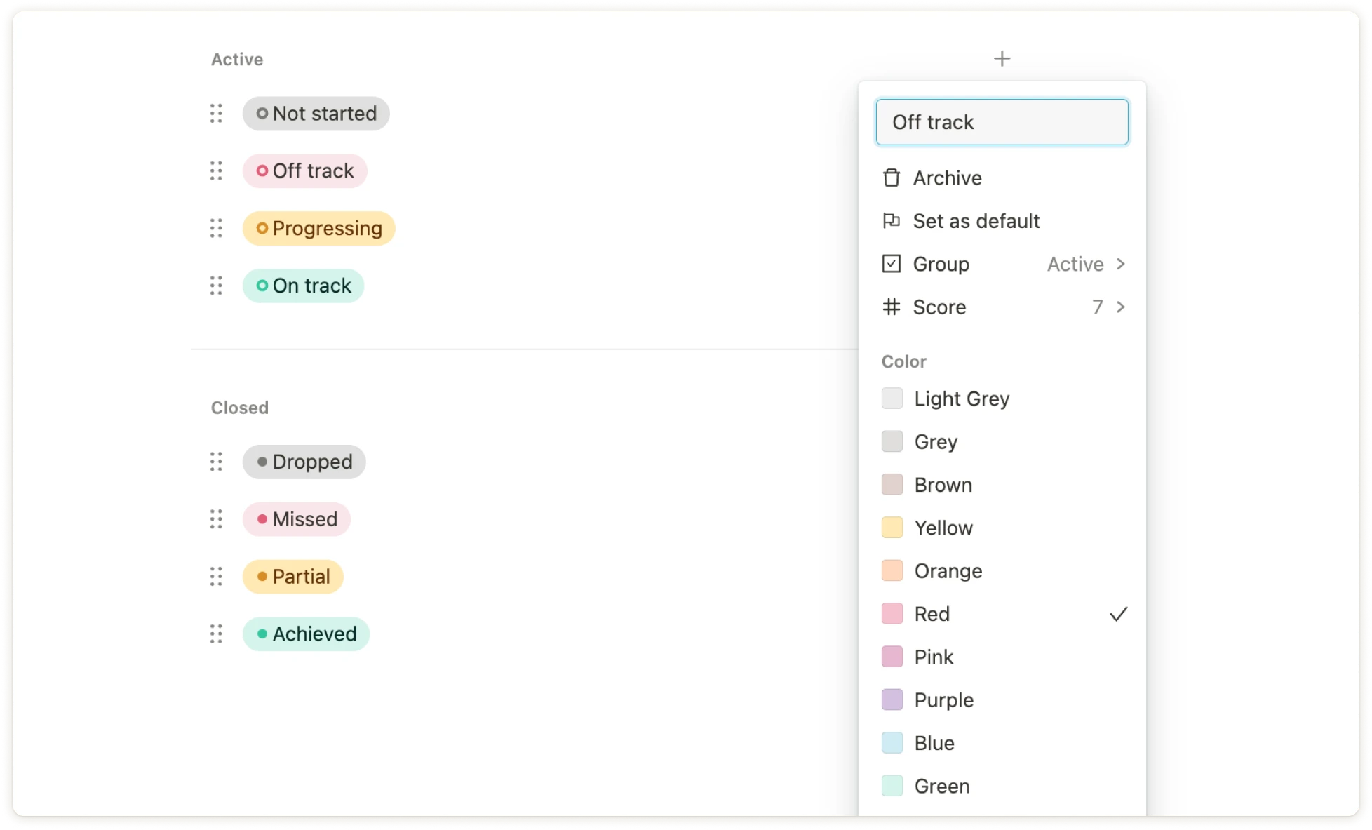Click the drag handle beside Dropped

[x=216, y=462]
